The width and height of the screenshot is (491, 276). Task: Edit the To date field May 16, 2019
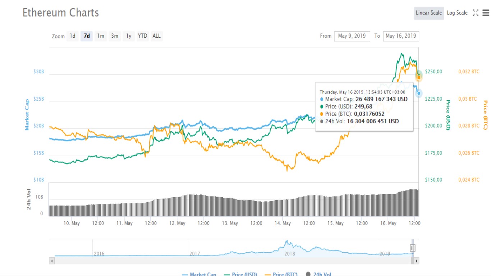[x=401, y=36]
